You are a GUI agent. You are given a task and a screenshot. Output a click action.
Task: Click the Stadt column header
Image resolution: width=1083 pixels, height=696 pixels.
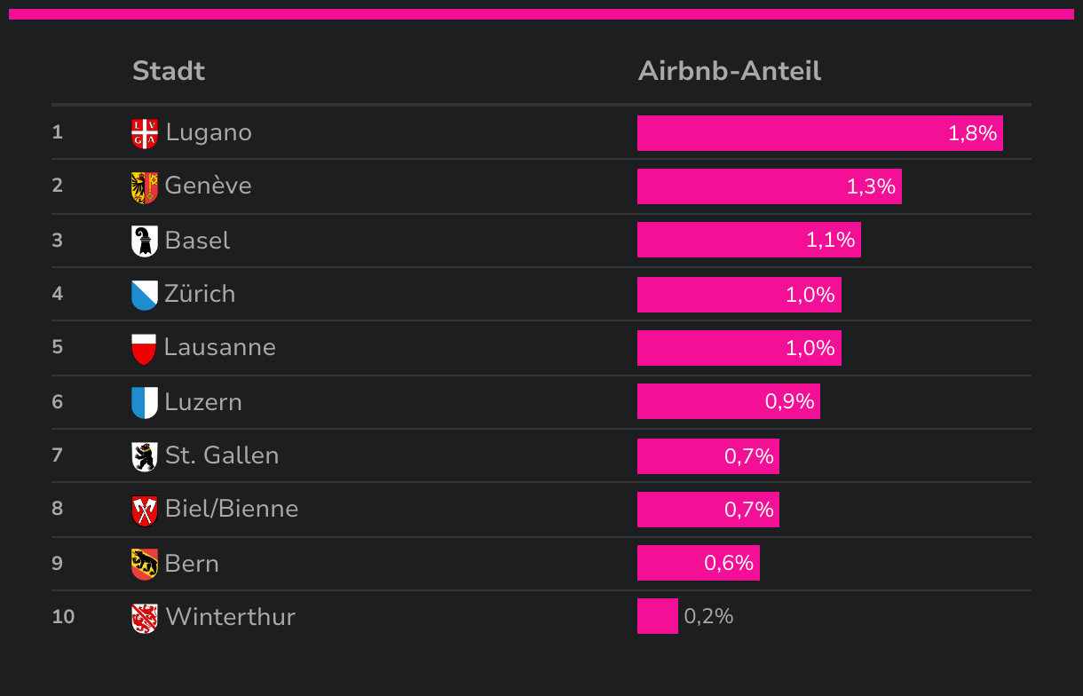pos(169,71)
